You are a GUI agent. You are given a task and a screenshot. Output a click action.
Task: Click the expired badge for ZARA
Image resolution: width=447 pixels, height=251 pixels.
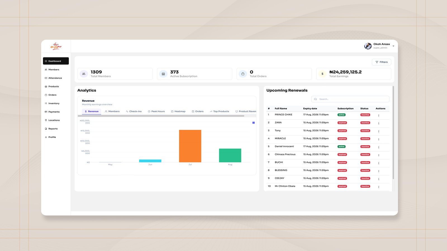[342, 123]
